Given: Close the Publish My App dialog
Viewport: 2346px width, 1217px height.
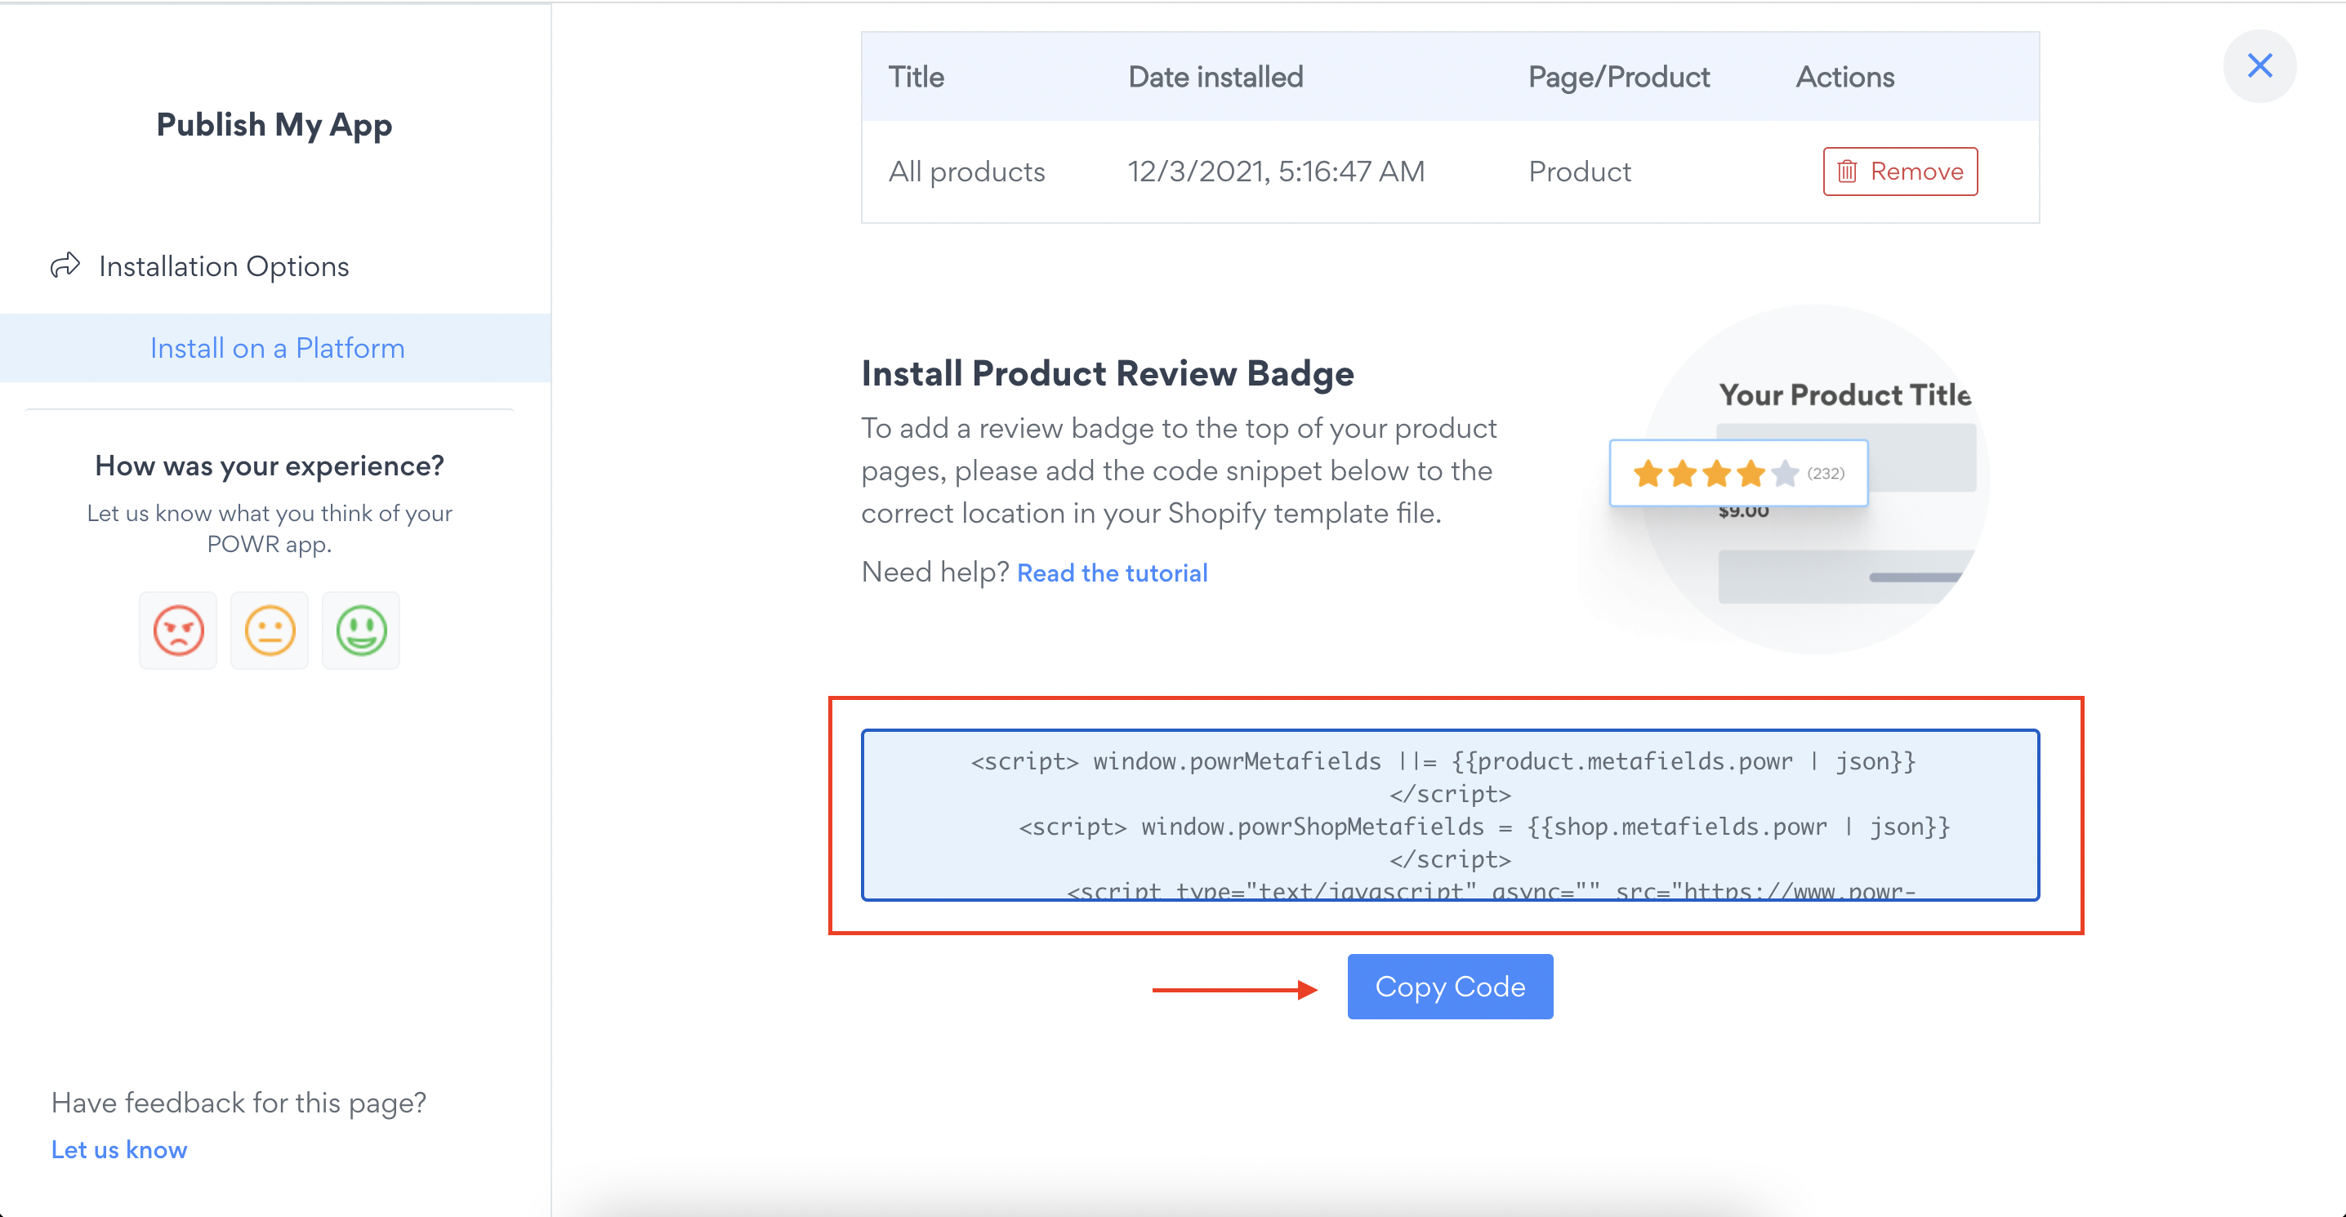Looking at the screenshot, I should pyautogui.click(x=2259, y=65).
